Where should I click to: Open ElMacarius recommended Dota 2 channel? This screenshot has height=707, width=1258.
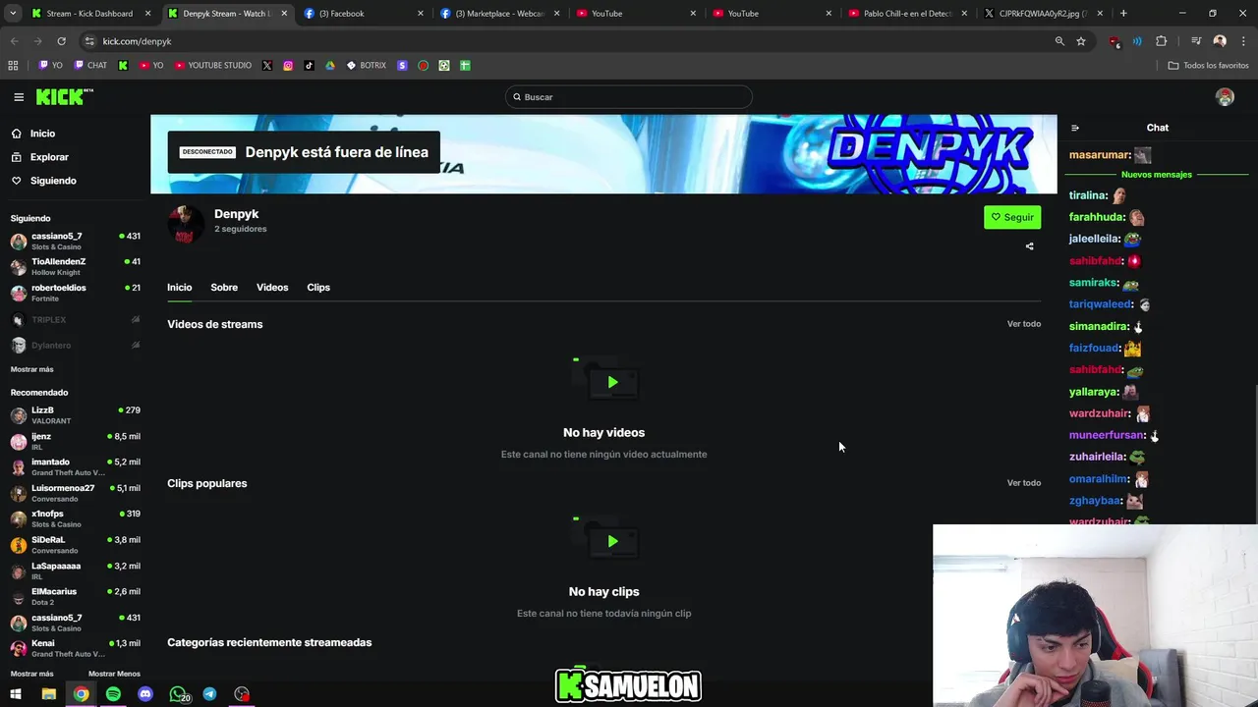(75, 596)
